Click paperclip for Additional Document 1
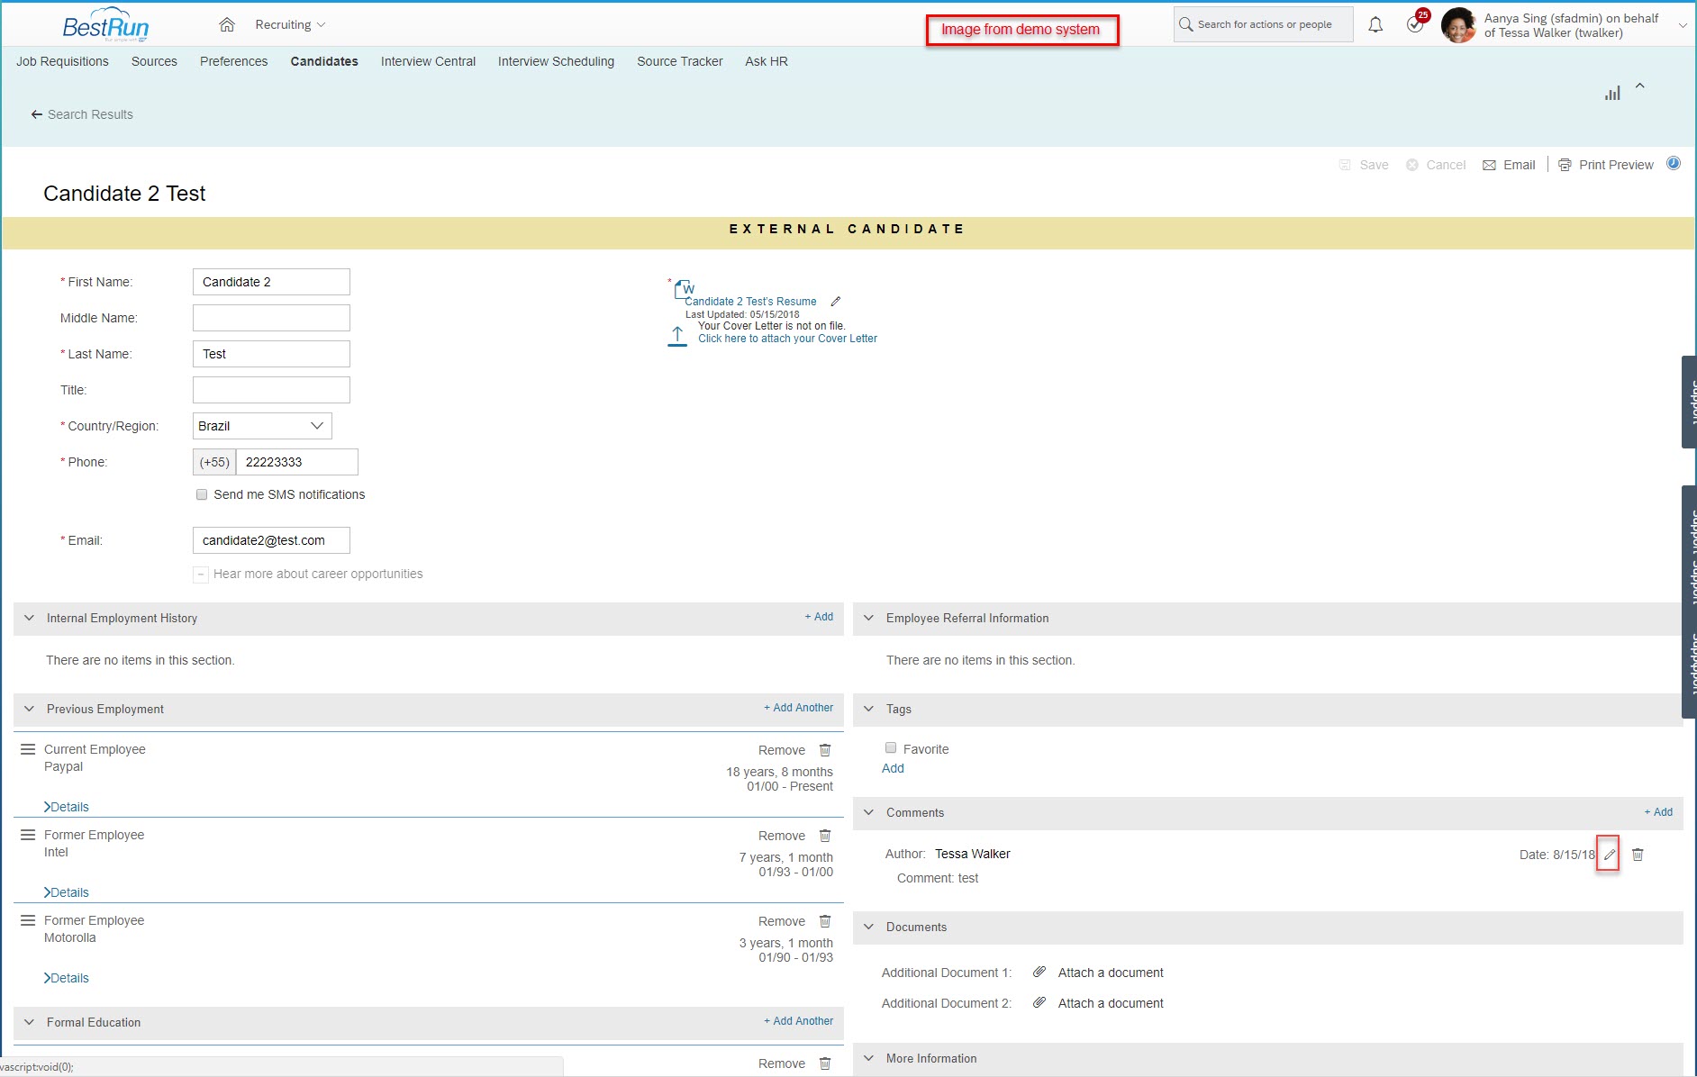The image size is (1697, 1077). pos(1039,972)
